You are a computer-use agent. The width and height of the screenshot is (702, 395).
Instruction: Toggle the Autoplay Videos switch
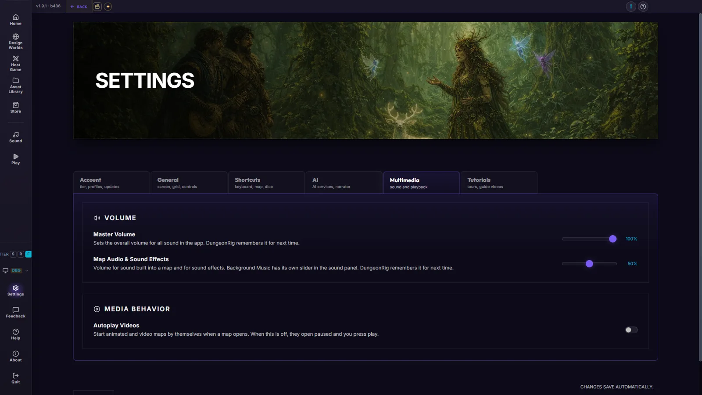point(631,330)
